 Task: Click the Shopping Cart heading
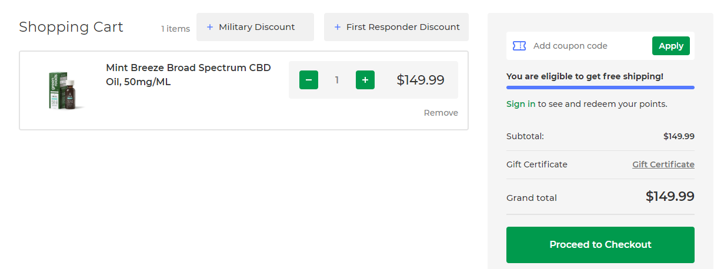tap(71, 27)
